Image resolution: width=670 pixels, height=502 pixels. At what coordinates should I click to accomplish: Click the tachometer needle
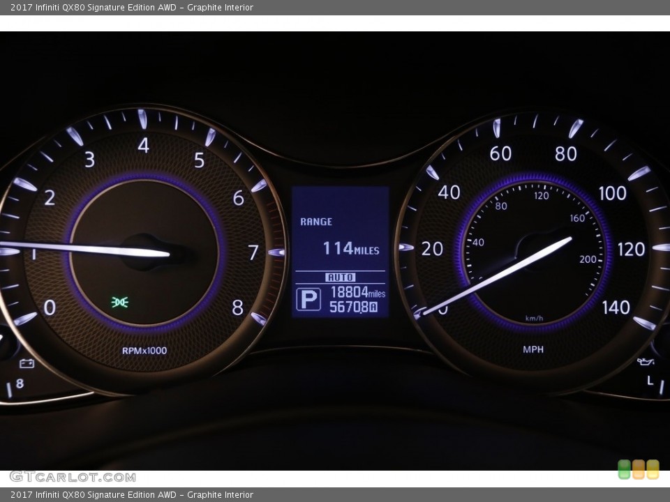[84, 249]
